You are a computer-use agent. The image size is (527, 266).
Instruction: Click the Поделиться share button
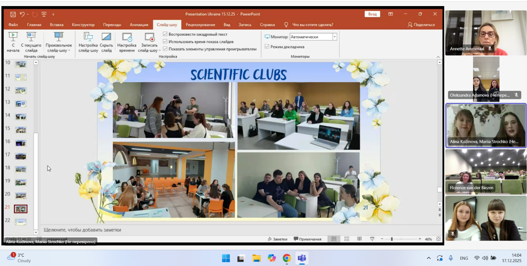click(421, 25)
